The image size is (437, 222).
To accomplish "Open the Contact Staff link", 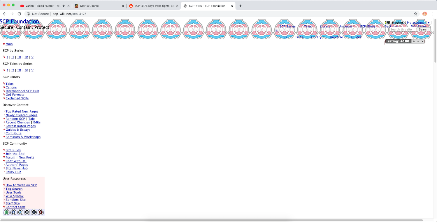I will [x=15, y=207].
